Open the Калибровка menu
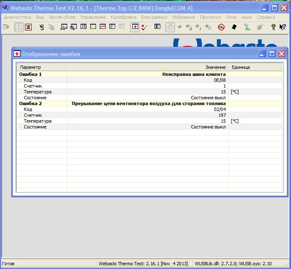 tap(124, 17)
